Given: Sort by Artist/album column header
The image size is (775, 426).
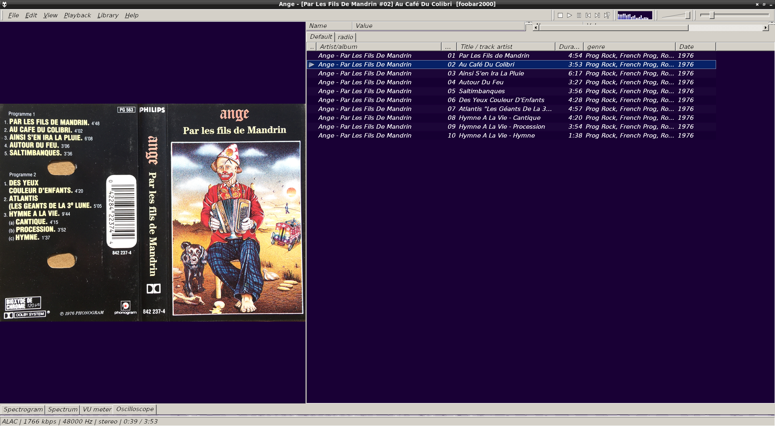Looking at the screenshot, I should pos(379,47).
